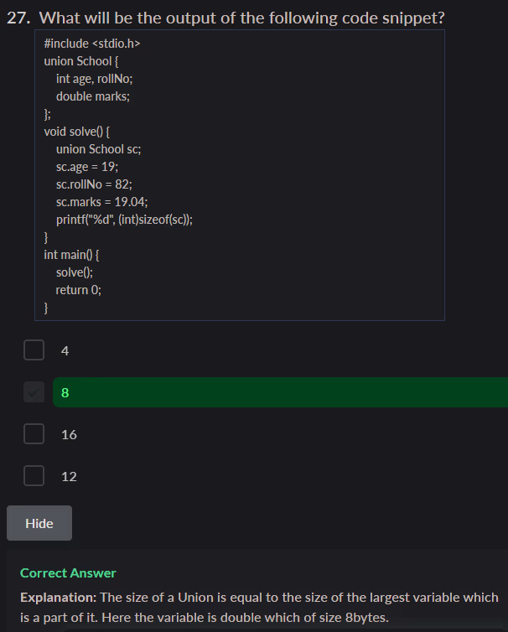Uncheck the selected checkbox beside answer 8

click(x=34, y=391)
